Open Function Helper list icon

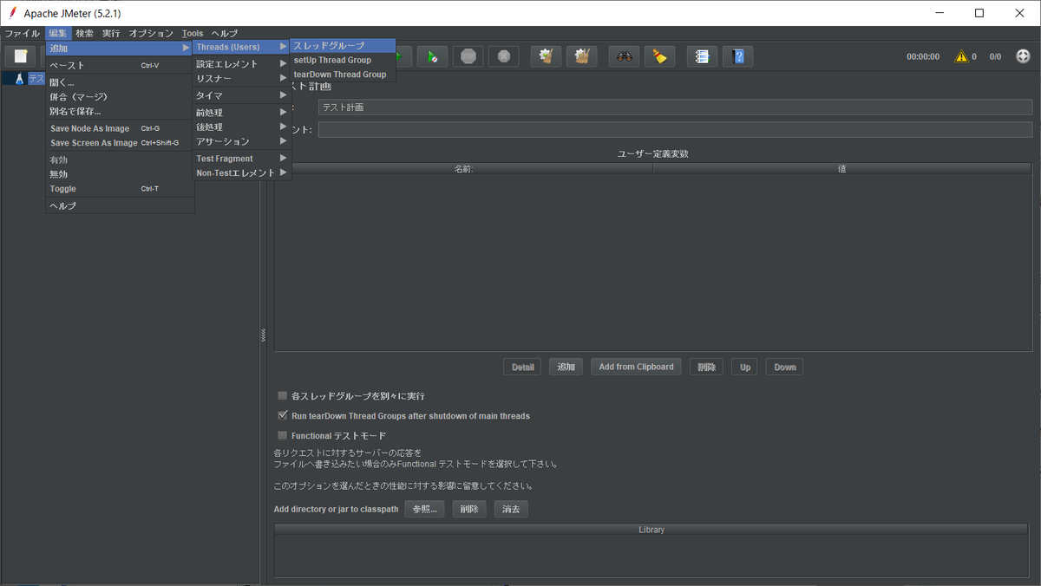click(x=703, y=56)
